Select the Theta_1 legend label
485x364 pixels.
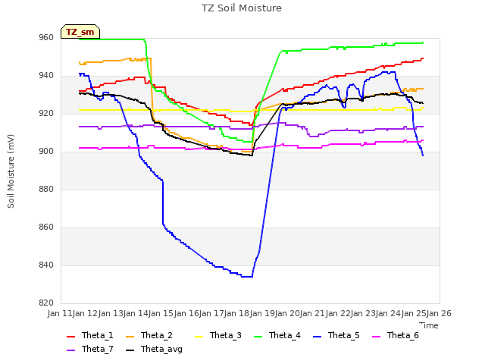[x=98, y=335]
